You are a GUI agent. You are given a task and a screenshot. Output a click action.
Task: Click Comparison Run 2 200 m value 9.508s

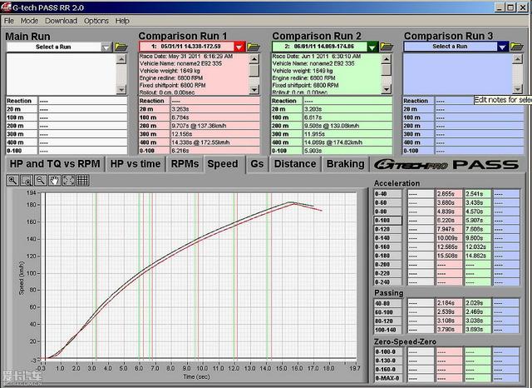coord(347,126)
